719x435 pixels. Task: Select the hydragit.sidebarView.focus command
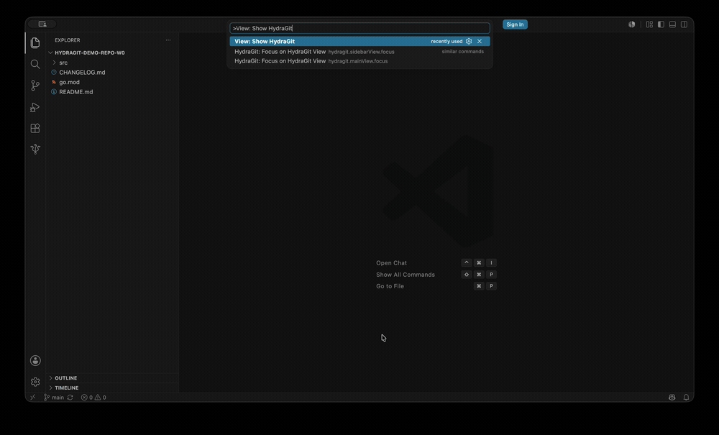coord(360,52)
